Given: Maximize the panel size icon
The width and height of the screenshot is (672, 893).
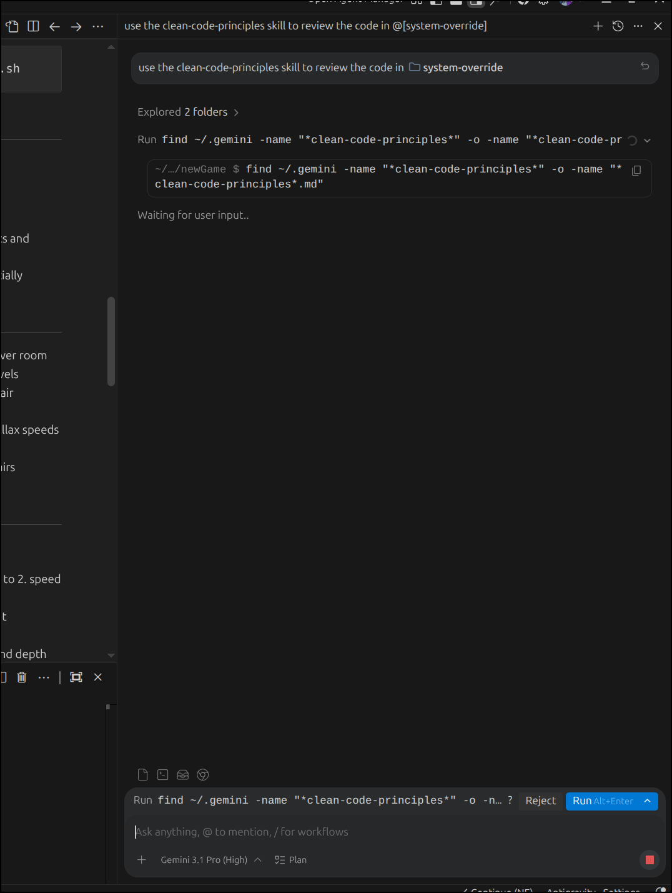Looking at the screenshot, I should [76, 677].
